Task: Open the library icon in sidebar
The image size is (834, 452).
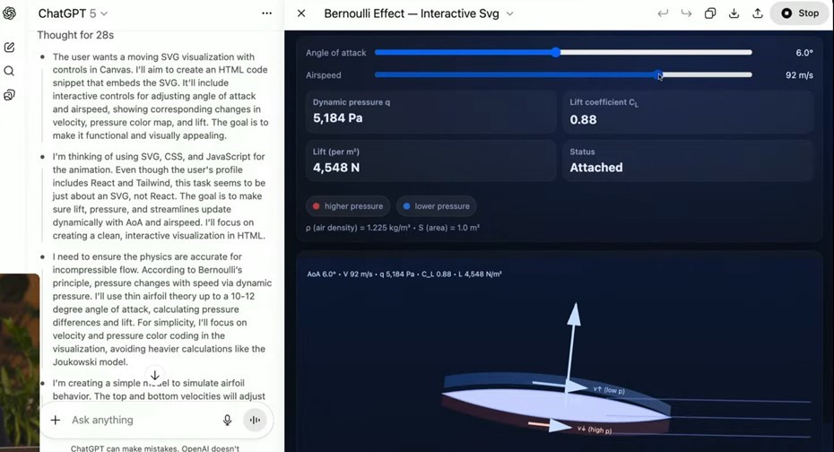Action: pos(9,95)
